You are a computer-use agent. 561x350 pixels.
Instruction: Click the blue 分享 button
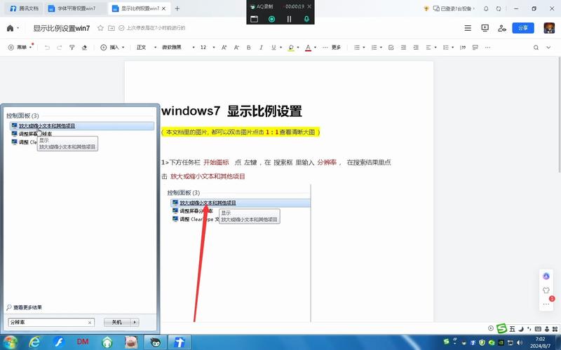[x=523, y=28]
